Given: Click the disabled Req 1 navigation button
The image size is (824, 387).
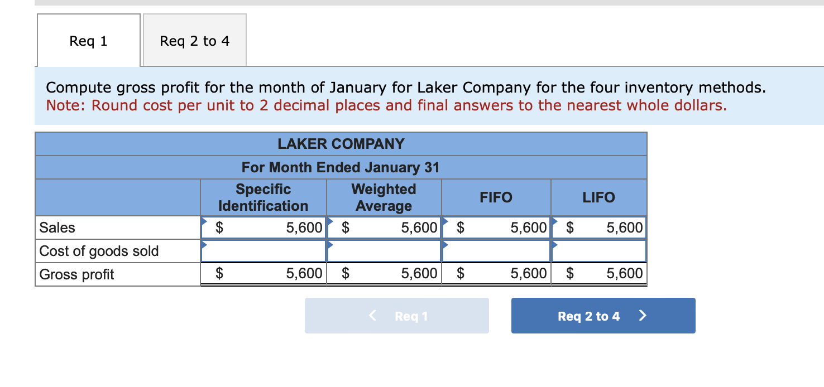Looking at the screenshot, I should [x=396, y=315].
